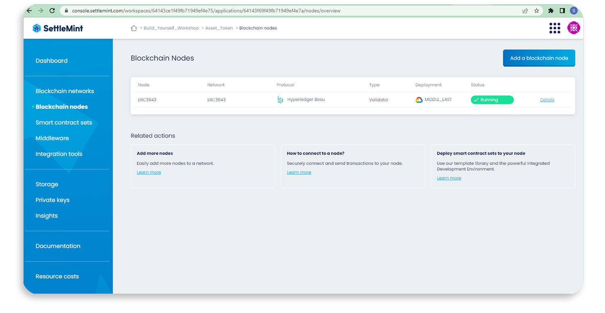605x313 pixels.
Task: Open Storage in the sidebar
Action: point(47,184)
